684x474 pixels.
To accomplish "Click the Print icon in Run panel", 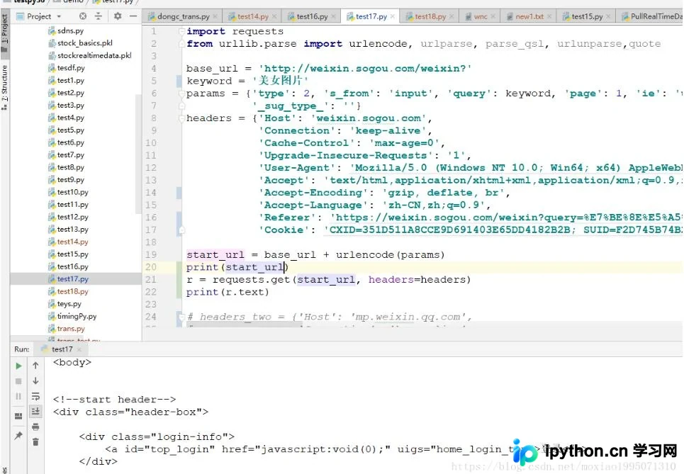I will coord(35,427).
